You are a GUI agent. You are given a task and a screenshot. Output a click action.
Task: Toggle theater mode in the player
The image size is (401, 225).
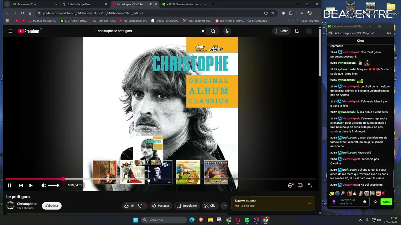tap(300, 185)
